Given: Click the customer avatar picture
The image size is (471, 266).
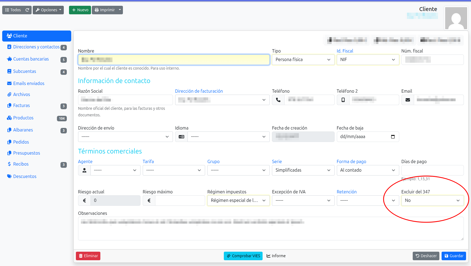Looking at the screenshot, I should [456, 18].
